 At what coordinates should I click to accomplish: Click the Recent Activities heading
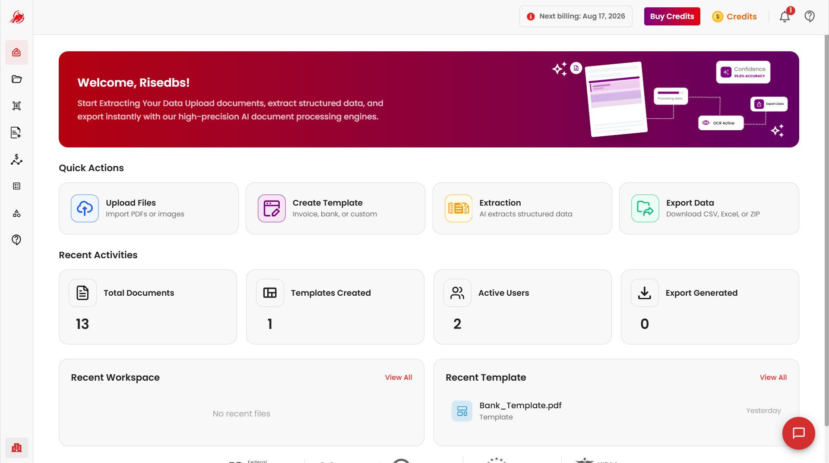point(98,255)
